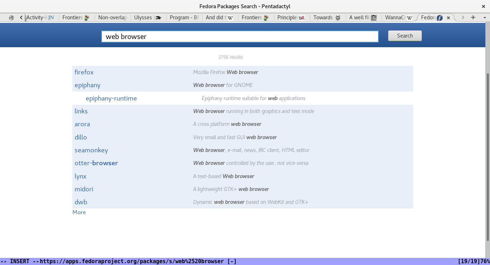
Task: Click 'A cross platform web browser' description
Action: [x=227, y=124]
